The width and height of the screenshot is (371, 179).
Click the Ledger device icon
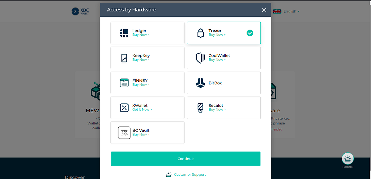(124, 33)
